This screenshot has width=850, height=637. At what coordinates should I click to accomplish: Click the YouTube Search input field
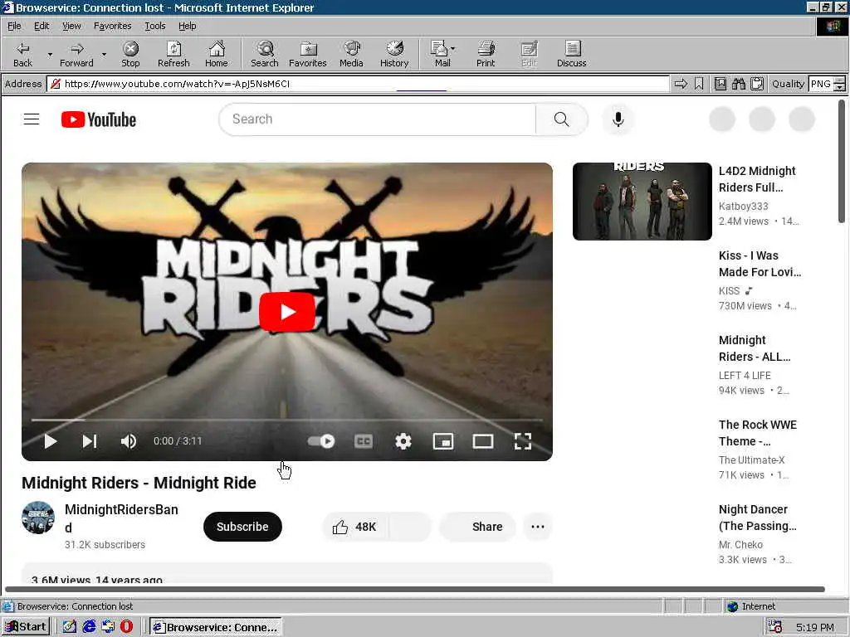point(378,119)
